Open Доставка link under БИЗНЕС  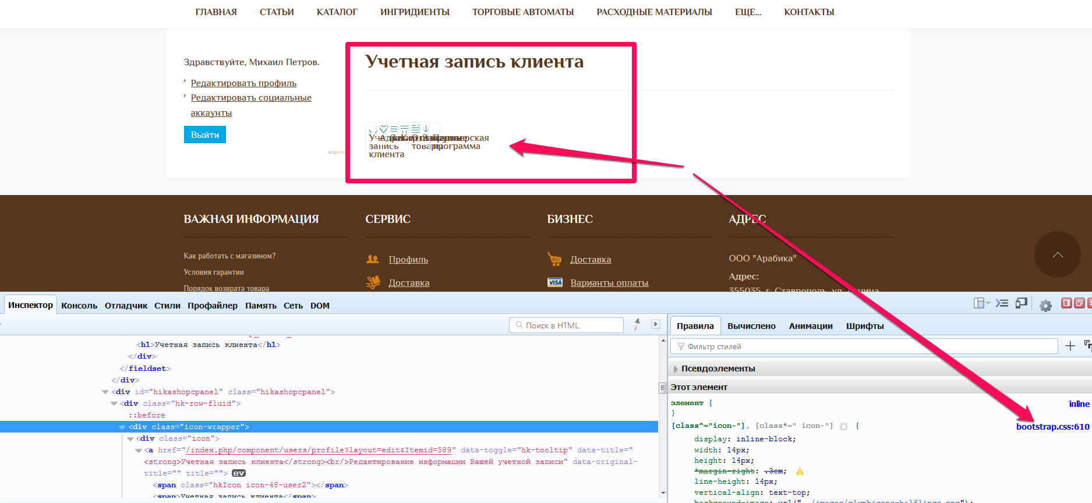[x=591, y=260]
